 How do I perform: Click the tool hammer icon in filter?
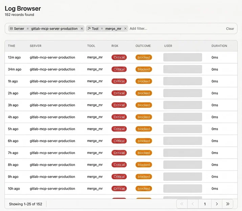coord(89,28)
